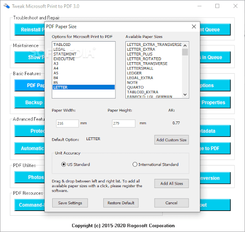Click ...in Queue button under Maintainence
Screen dimensions: 245x232
tap(215, 57)
